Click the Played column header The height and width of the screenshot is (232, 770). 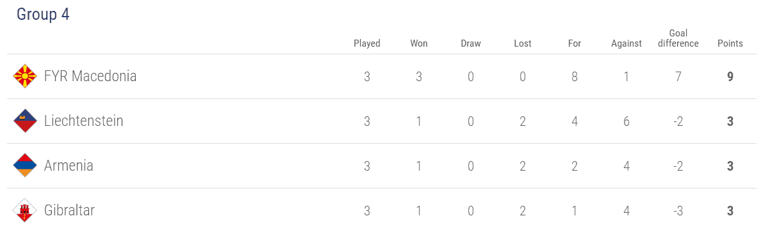pyautogui.click(x=367, y=43)
